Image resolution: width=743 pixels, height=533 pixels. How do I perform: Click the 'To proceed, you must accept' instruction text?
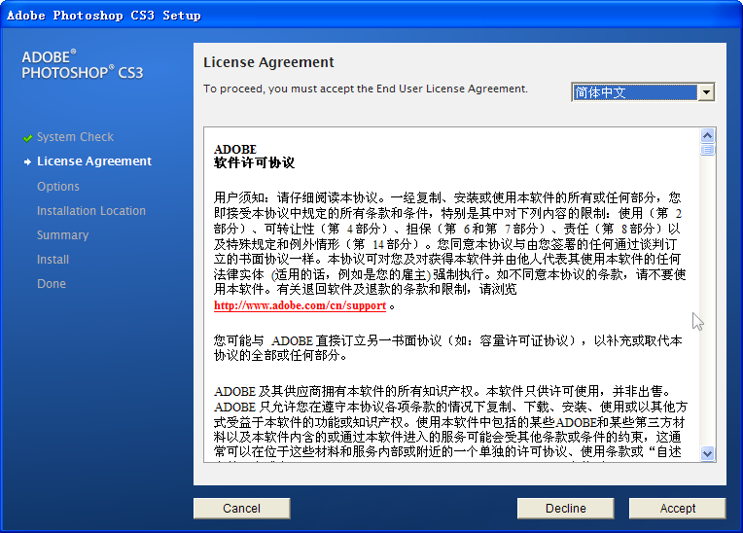click(366, 89)
